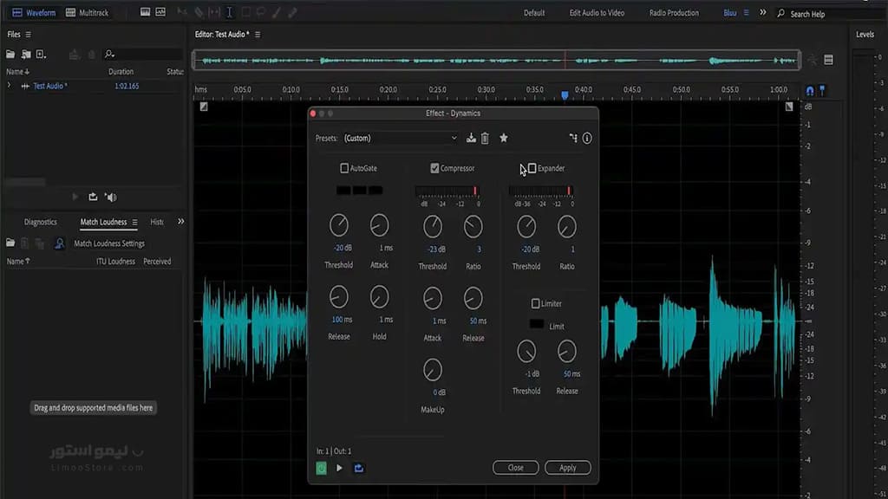This screenshot has width=888, height=499.
Task: Adjust the Compressor Threshold knob
Action: click(x=433, y=227)
